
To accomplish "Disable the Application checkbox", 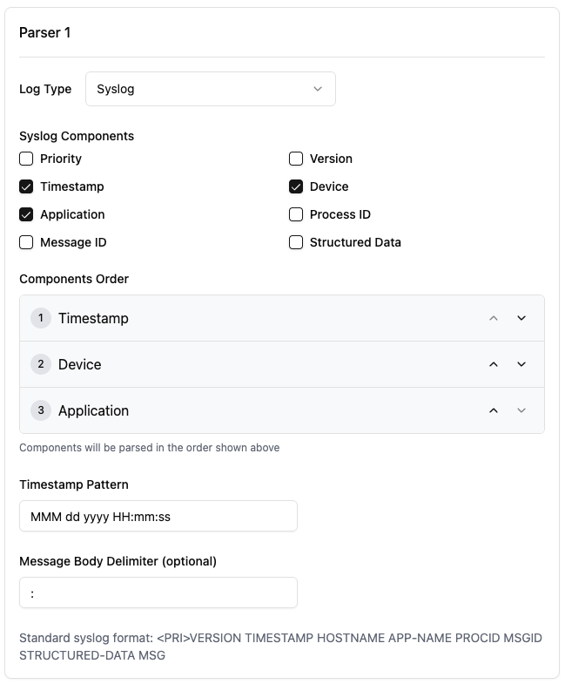I will 27,214.
